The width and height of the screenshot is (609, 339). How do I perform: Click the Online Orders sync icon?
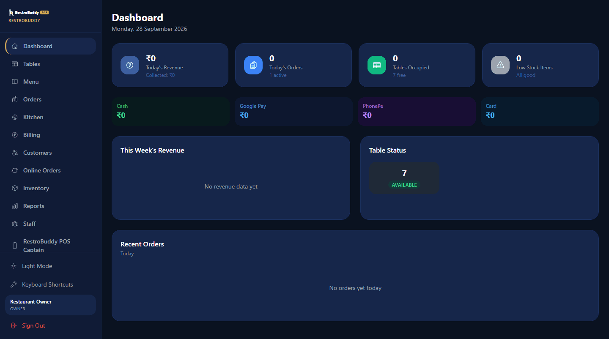click(15, 170)
